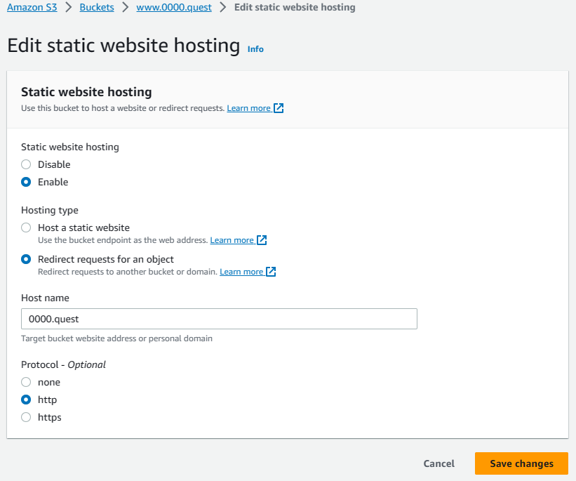The width and height of the screenshot is (576, 481).
Task: Click the Save changes button
Action: click(521, 463)
